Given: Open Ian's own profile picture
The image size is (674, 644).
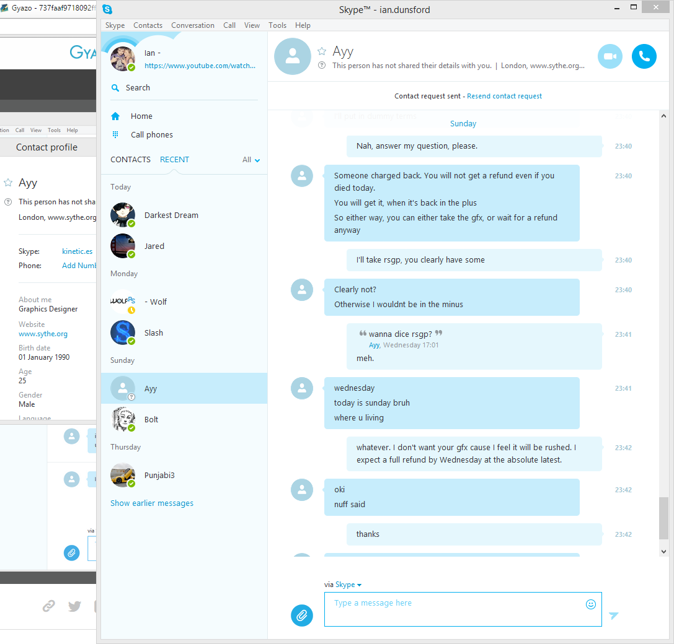Looking at the screenshot, I should click(123, 59).
